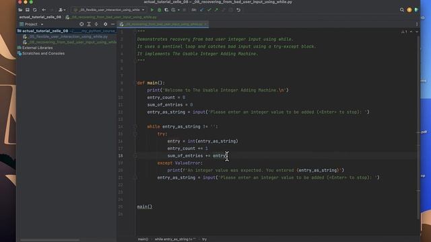The width and height of the screenshot is (431, 242).
Task: Click the try breadcrumb
Action: [204, 239]
